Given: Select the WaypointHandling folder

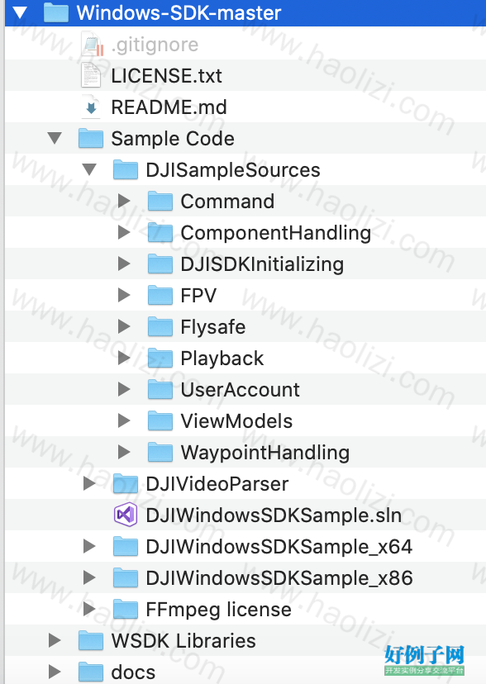Looking at the screenshot, I should pyautogui.click(x=245, y=453).
